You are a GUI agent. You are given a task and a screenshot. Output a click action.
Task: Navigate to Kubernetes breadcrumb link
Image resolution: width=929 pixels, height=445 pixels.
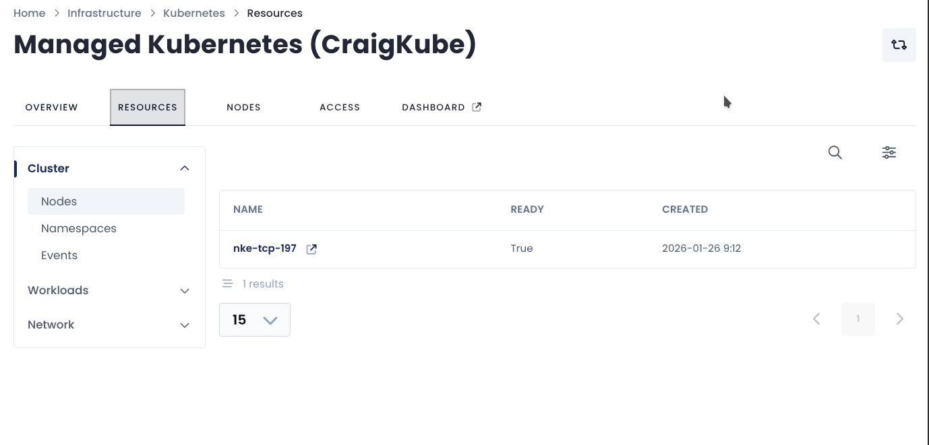click(x=194, y=13)
